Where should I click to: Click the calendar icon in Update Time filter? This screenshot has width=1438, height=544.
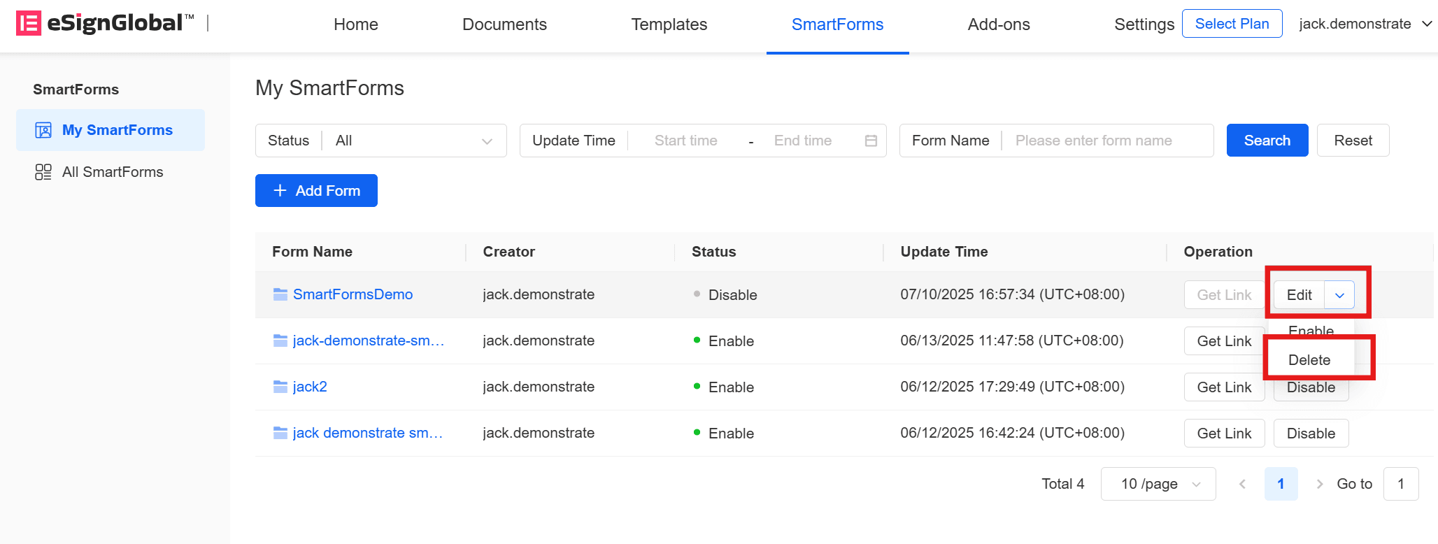(871, 141)
